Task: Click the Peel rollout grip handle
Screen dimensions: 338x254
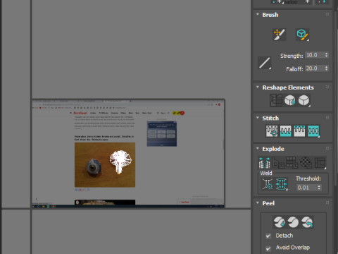Action: click(327, 202)
